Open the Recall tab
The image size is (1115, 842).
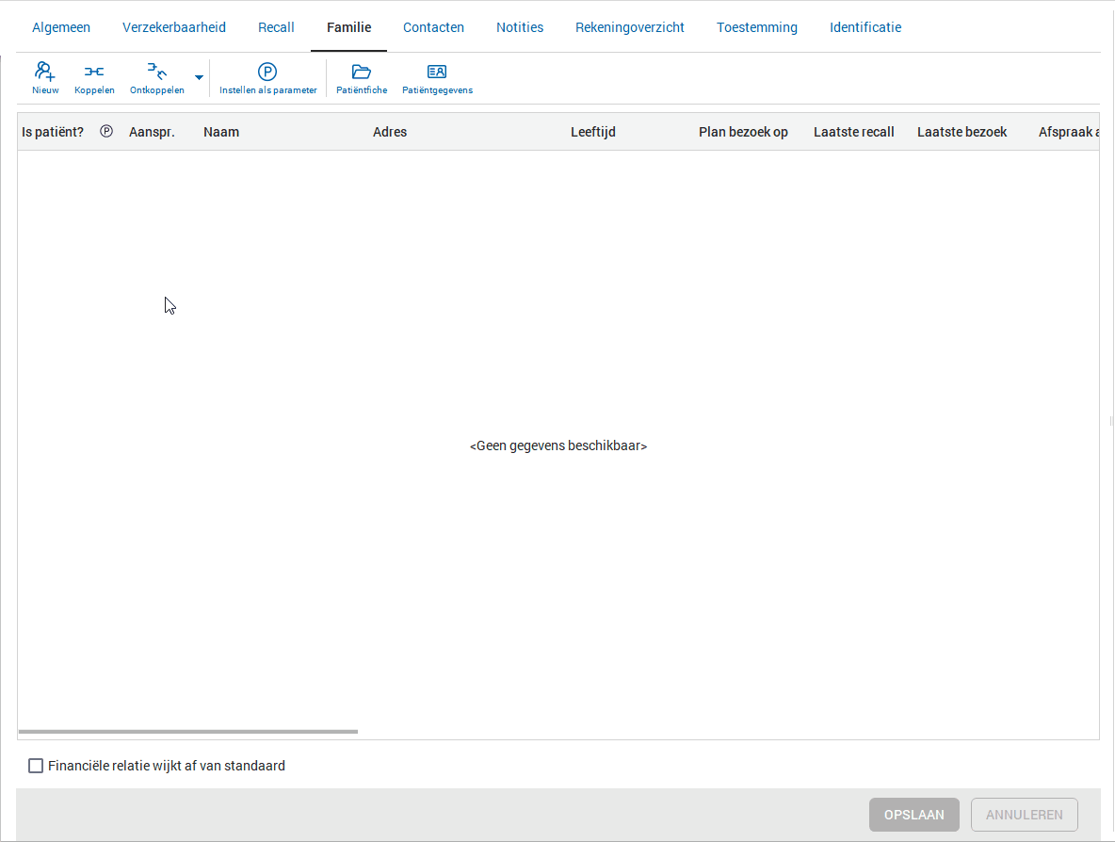tap(276, 27)
